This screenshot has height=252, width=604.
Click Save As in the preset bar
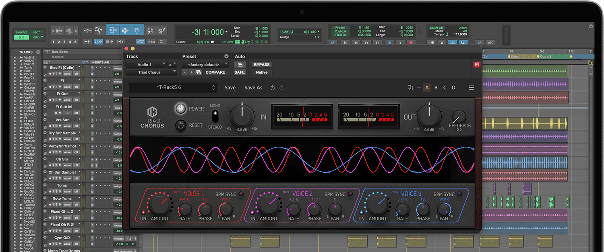(253, 88)
